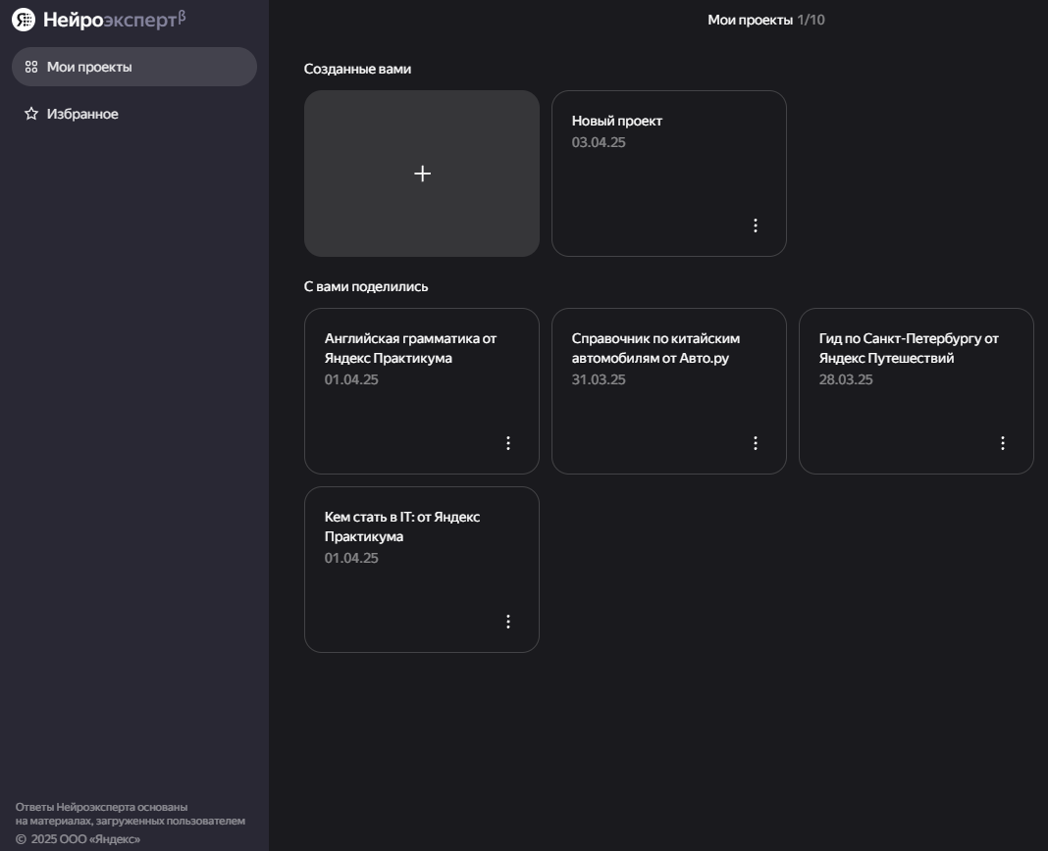The image size is (1048, 851).
Task: Open Английская грамматика от Яндекс Практикума project
Action: click(410, 348)
